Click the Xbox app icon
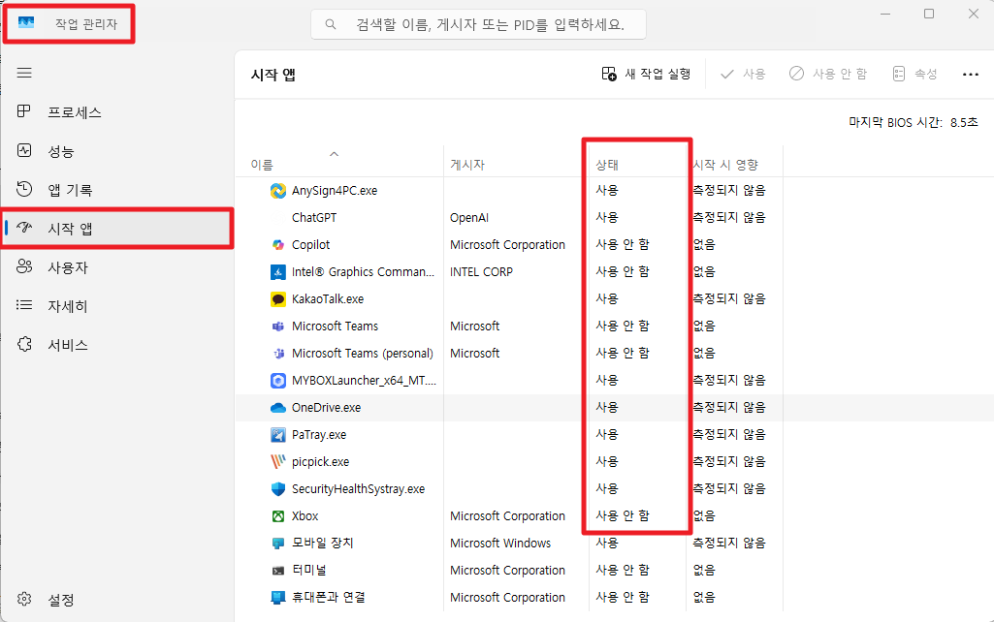 (277, 516)
